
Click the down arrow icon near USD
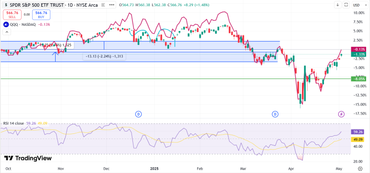tap(338, 5)
